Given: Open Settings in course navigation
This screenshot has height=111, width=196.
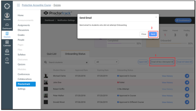Looking at the screenshot, I should [22, 89].
